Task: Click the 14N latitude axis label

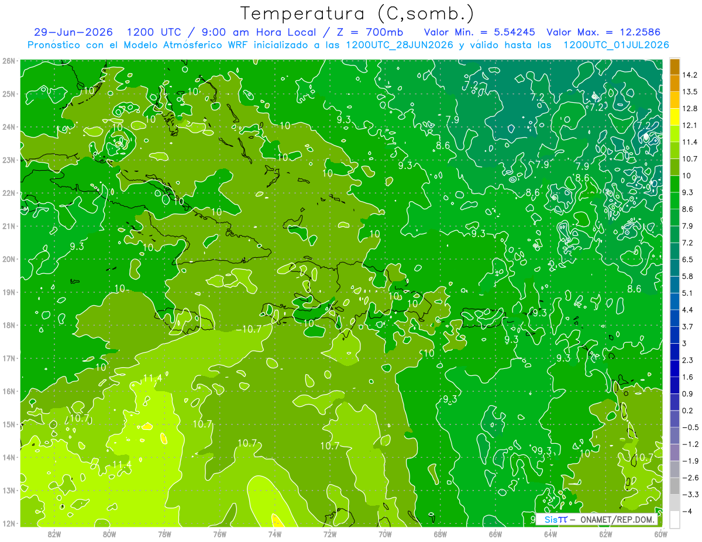Action: pyautogui.click(x=9, y=457)
